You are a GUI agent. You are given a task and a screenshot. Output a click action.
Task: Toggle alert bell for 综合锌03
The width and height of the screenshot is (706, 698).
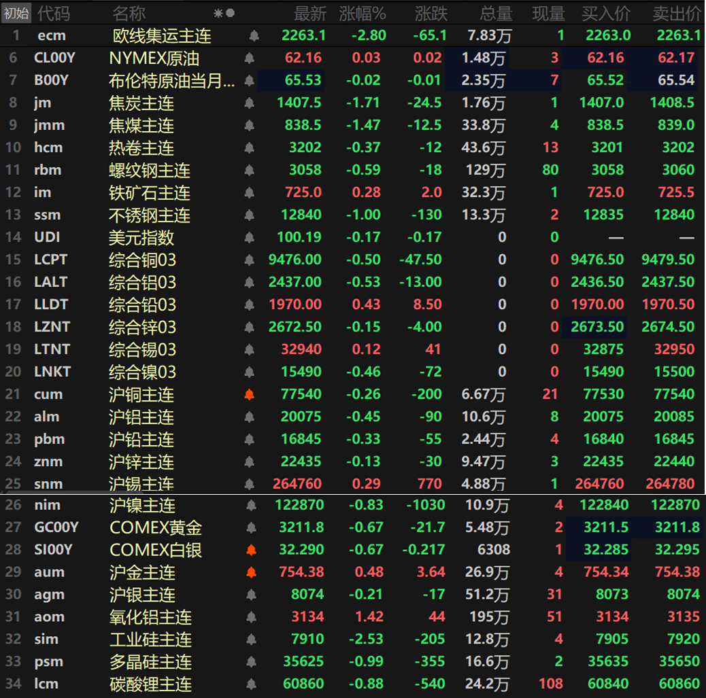[x=249, y=327]
